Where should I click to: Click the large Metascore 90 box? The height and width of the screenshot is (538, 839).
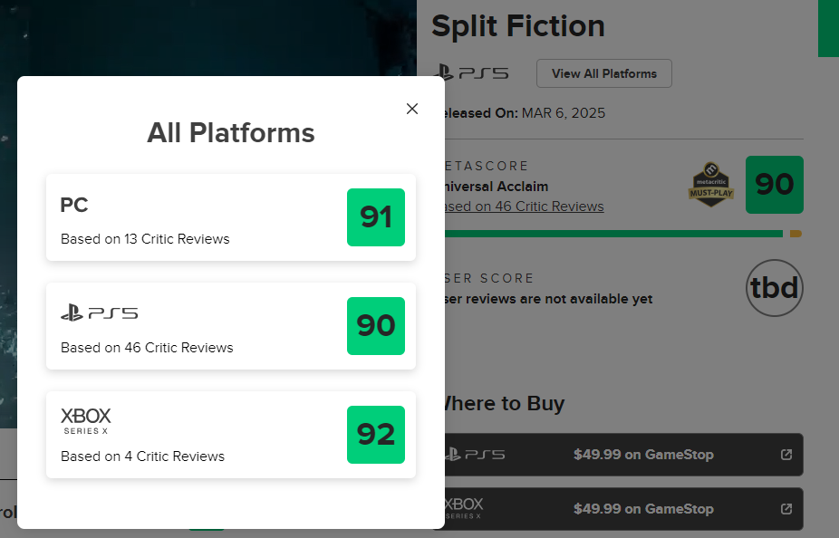click(x=775, y=185)
